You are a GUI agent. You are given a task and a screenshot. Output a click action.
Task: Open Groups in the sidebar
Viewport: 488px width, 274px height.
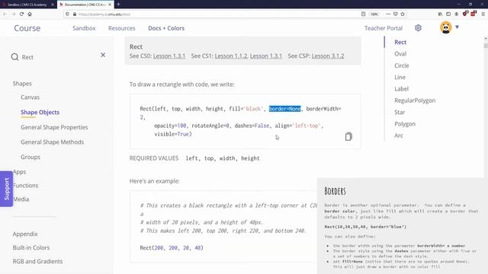[30, 157]
